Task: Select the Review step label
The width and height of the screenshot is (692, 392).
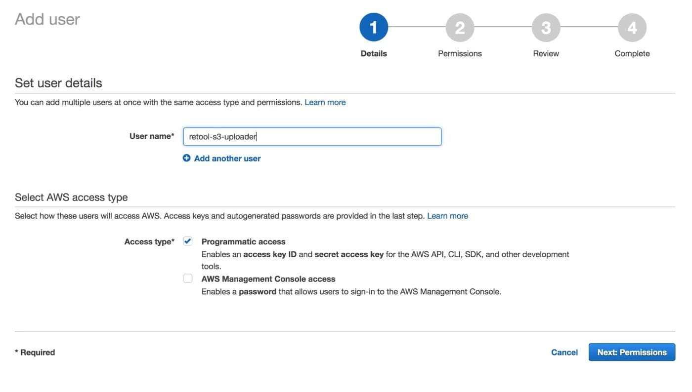Action: coord(546,53)
